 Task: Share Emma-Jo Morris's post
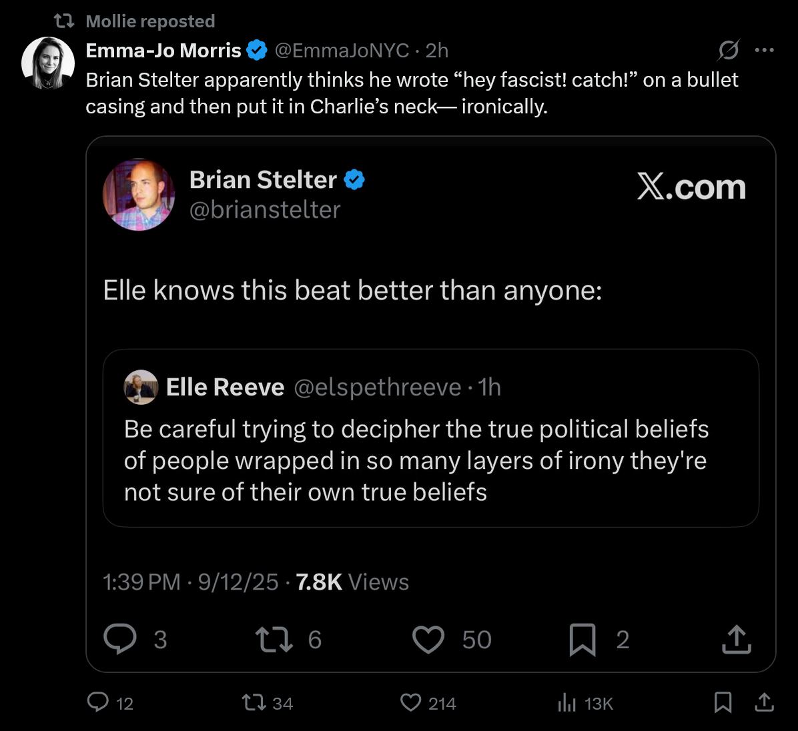pyautogui.click(x=764, y=702)
